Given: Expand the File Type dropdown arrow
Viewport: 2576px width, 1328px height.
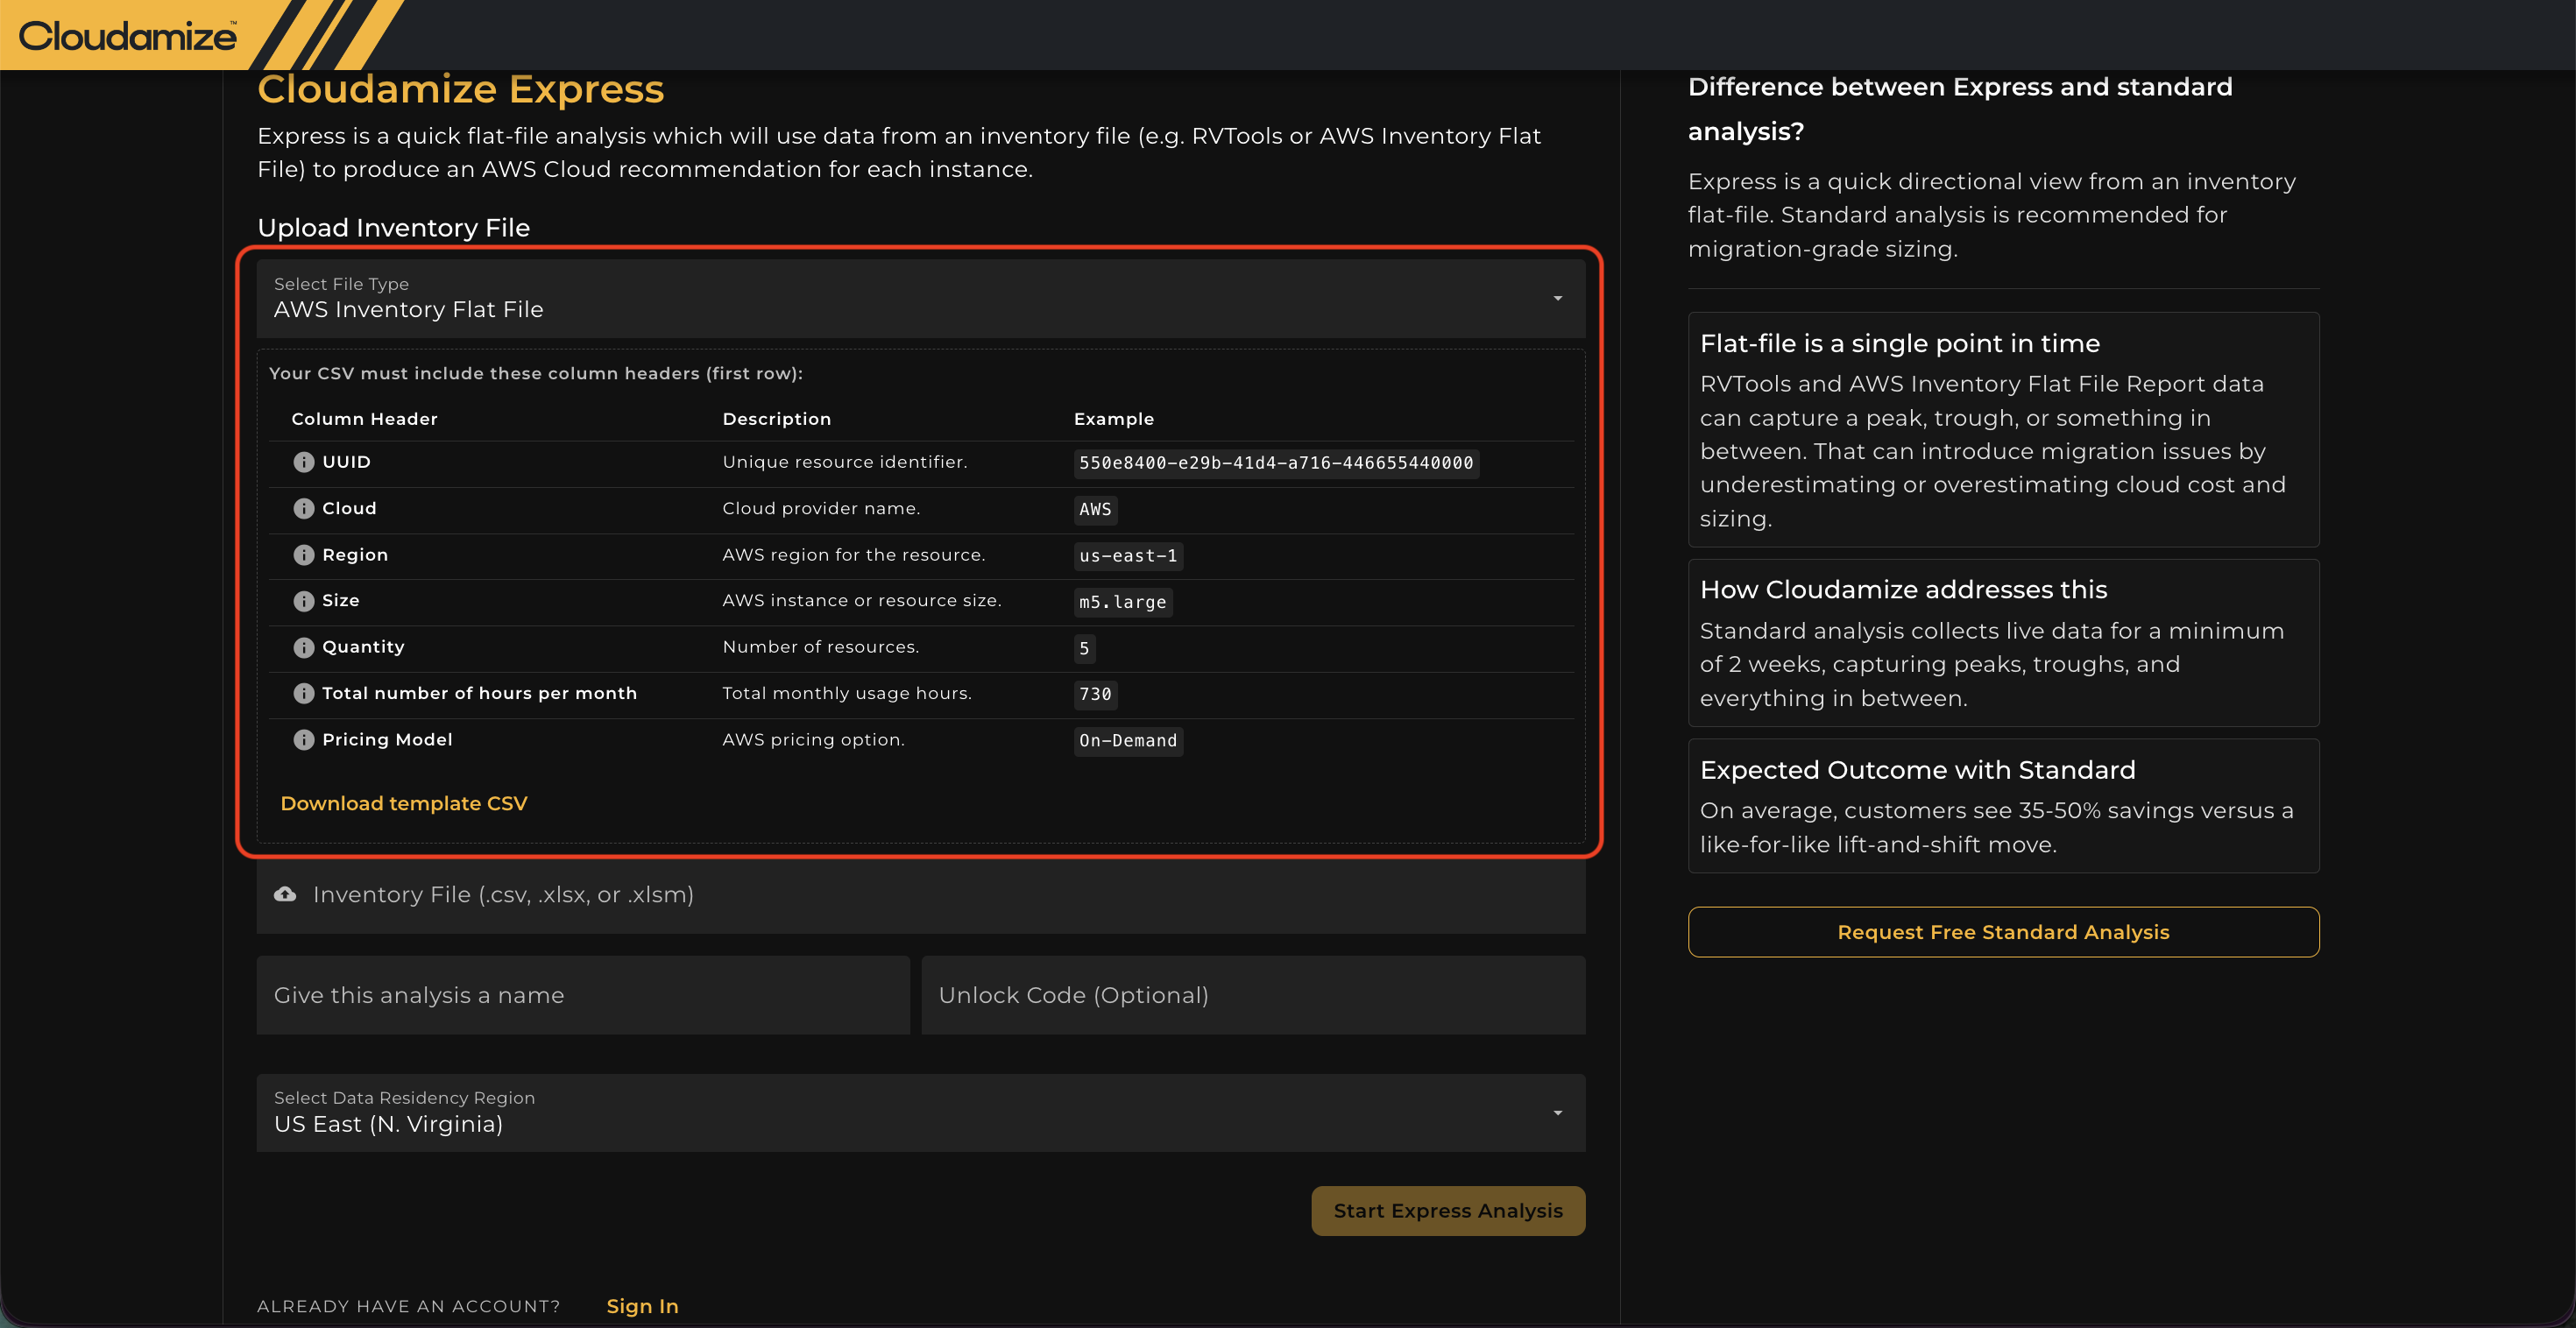Looking at the screenshot, I should tap(1558, 298).
